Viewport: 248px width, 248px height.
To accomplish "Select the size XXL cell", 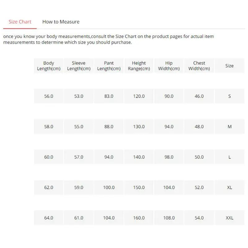I will pos(229,218).
